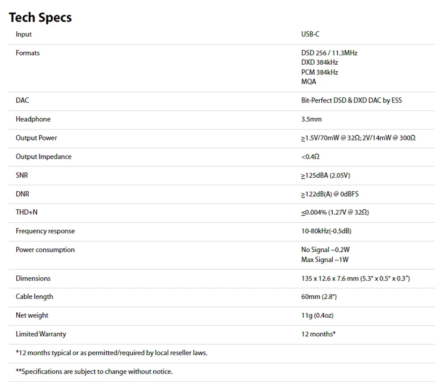This screenshot has width=435, height=382.
Task: Select the Formats row label
Action: [28, 53]
